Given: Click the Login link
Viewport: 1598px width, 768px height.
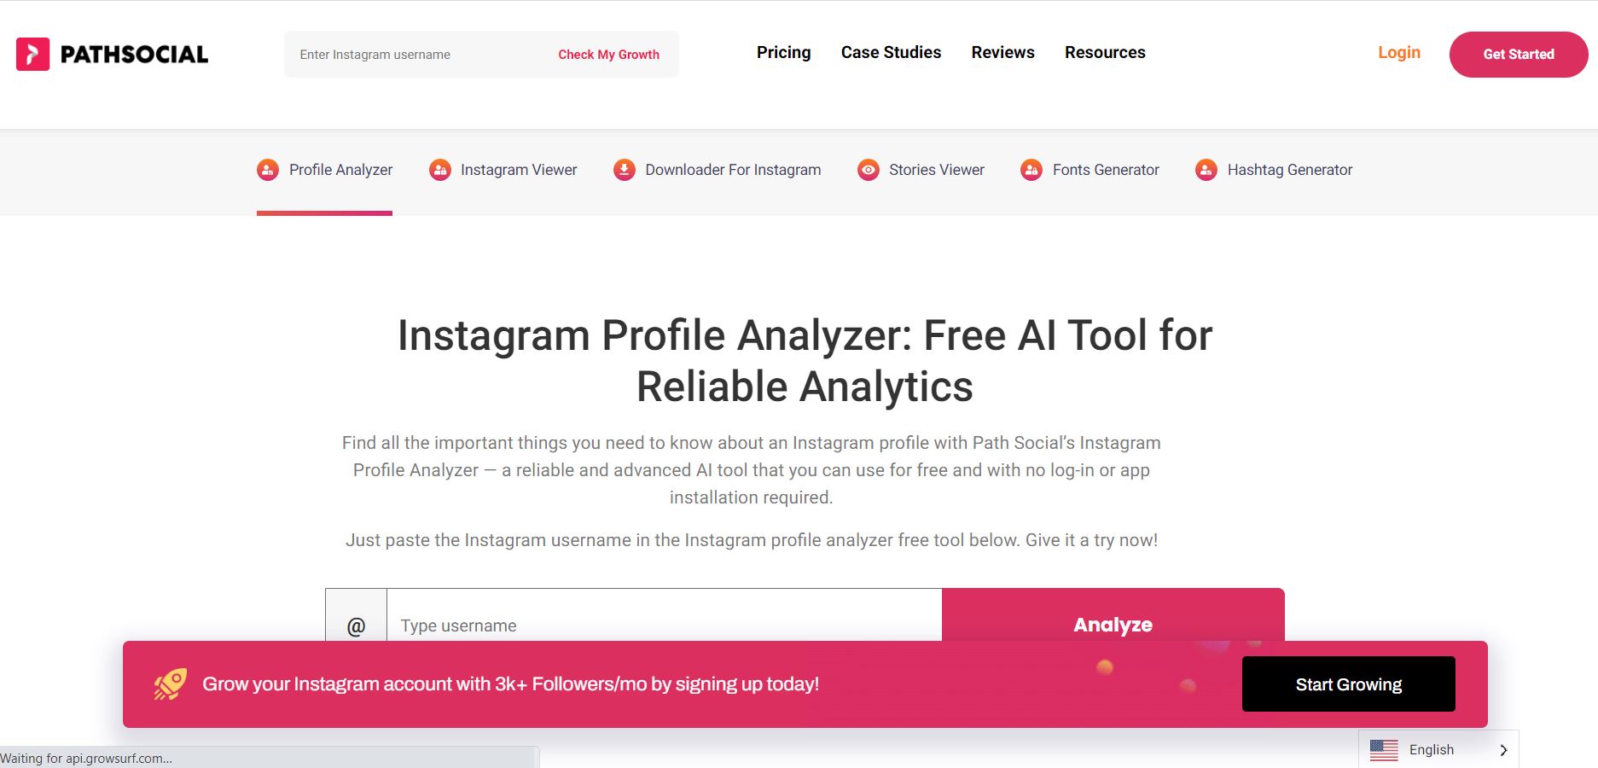Looking at the screenshot, I should [x=1399, y=53].
